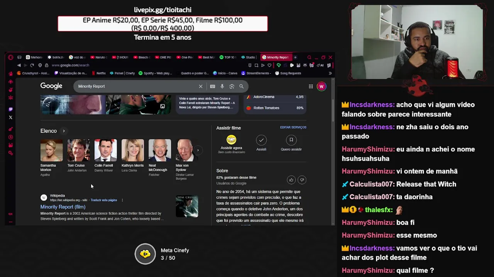Open the Neal McDonough cast photo
The image size is (494, 277).
(159, 150)
